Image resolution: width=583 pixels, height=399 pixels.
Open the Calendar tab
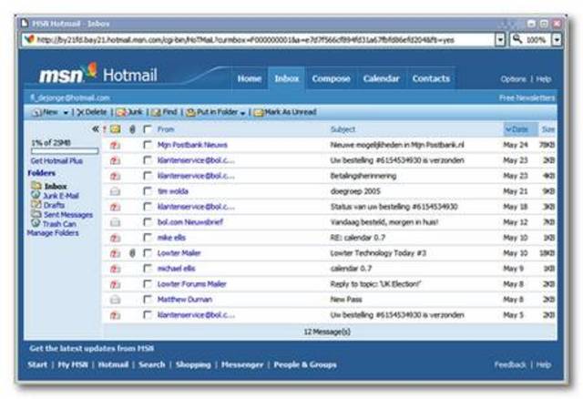(382, 78)
